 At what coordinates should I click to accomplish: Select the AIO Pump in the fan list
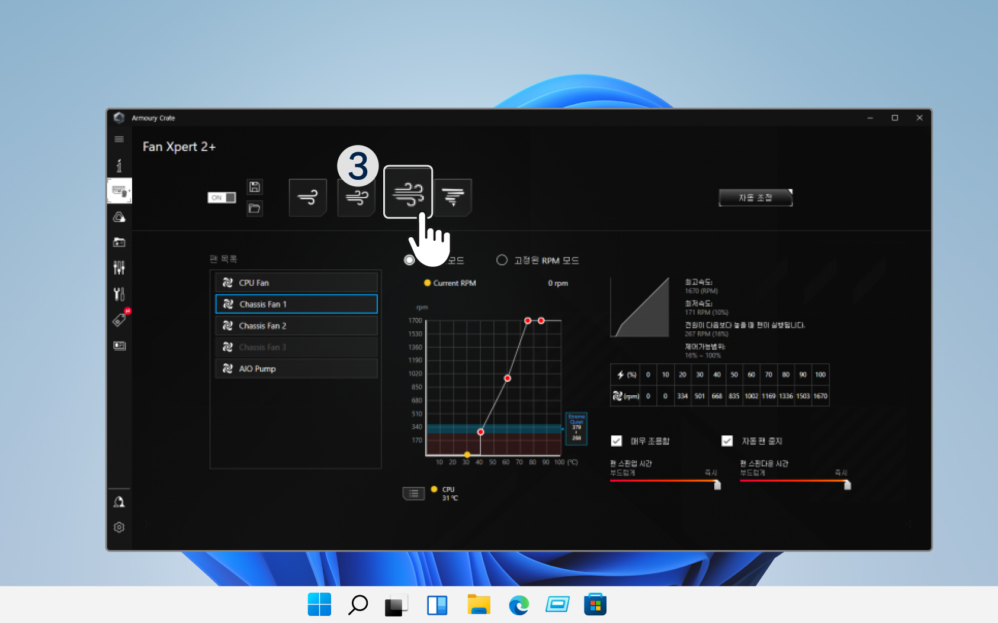pos(296,368)
